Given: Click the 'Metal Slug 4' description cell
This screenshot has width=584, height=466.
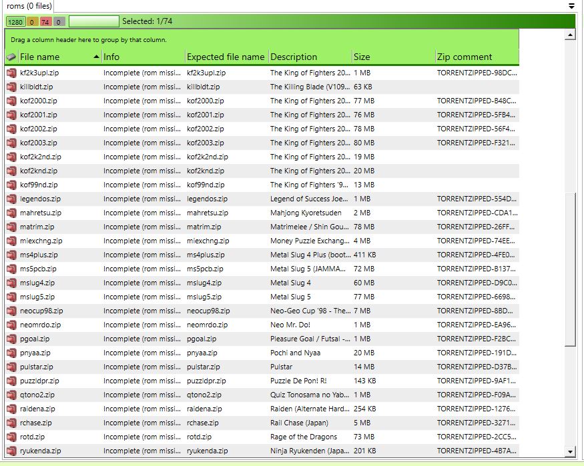Looking at the screenshot, I should [x=290, y=283].
